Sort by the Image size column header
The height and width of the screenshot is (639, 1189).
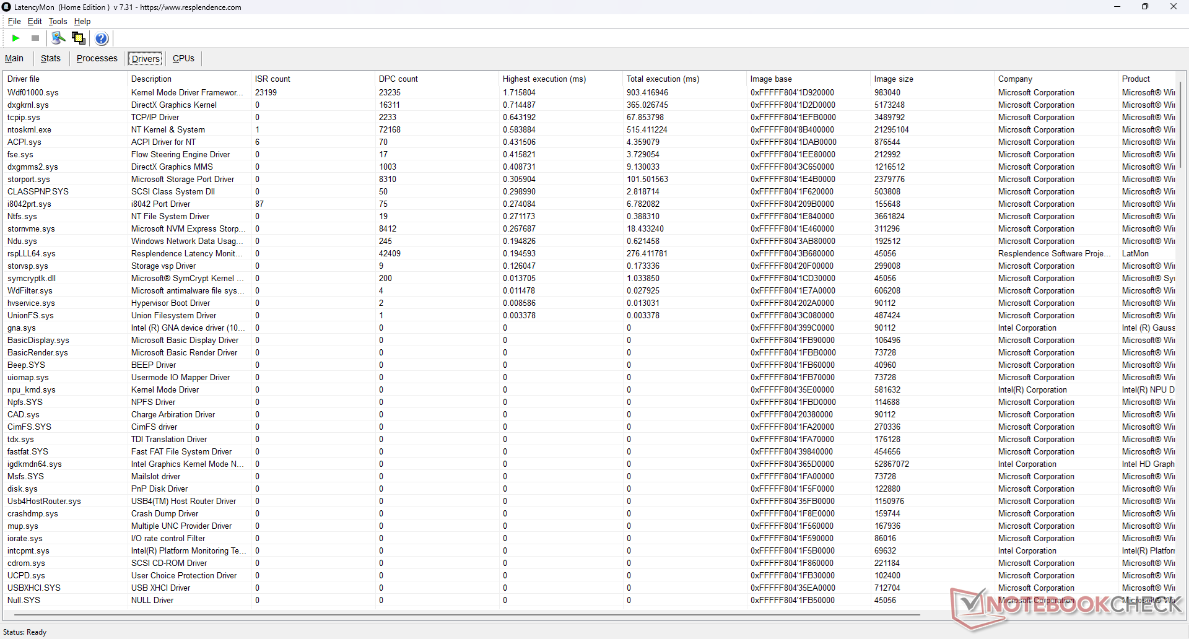click(933, 79)
